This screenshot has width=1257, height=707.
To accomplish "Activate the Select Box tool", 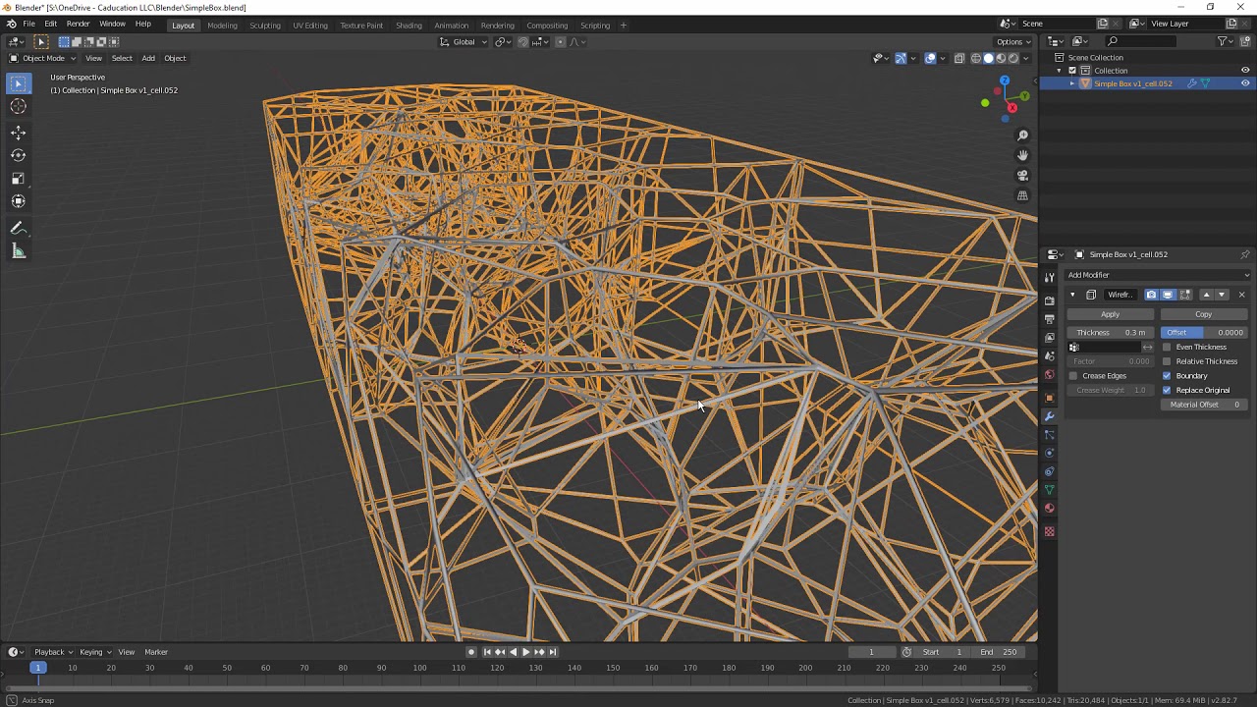I will pyautogui.click(x=18, y=83).
